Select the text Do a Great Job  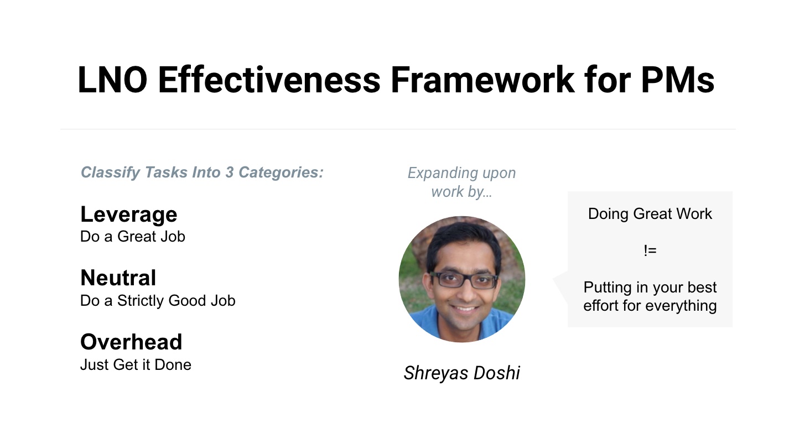(133, 237)
